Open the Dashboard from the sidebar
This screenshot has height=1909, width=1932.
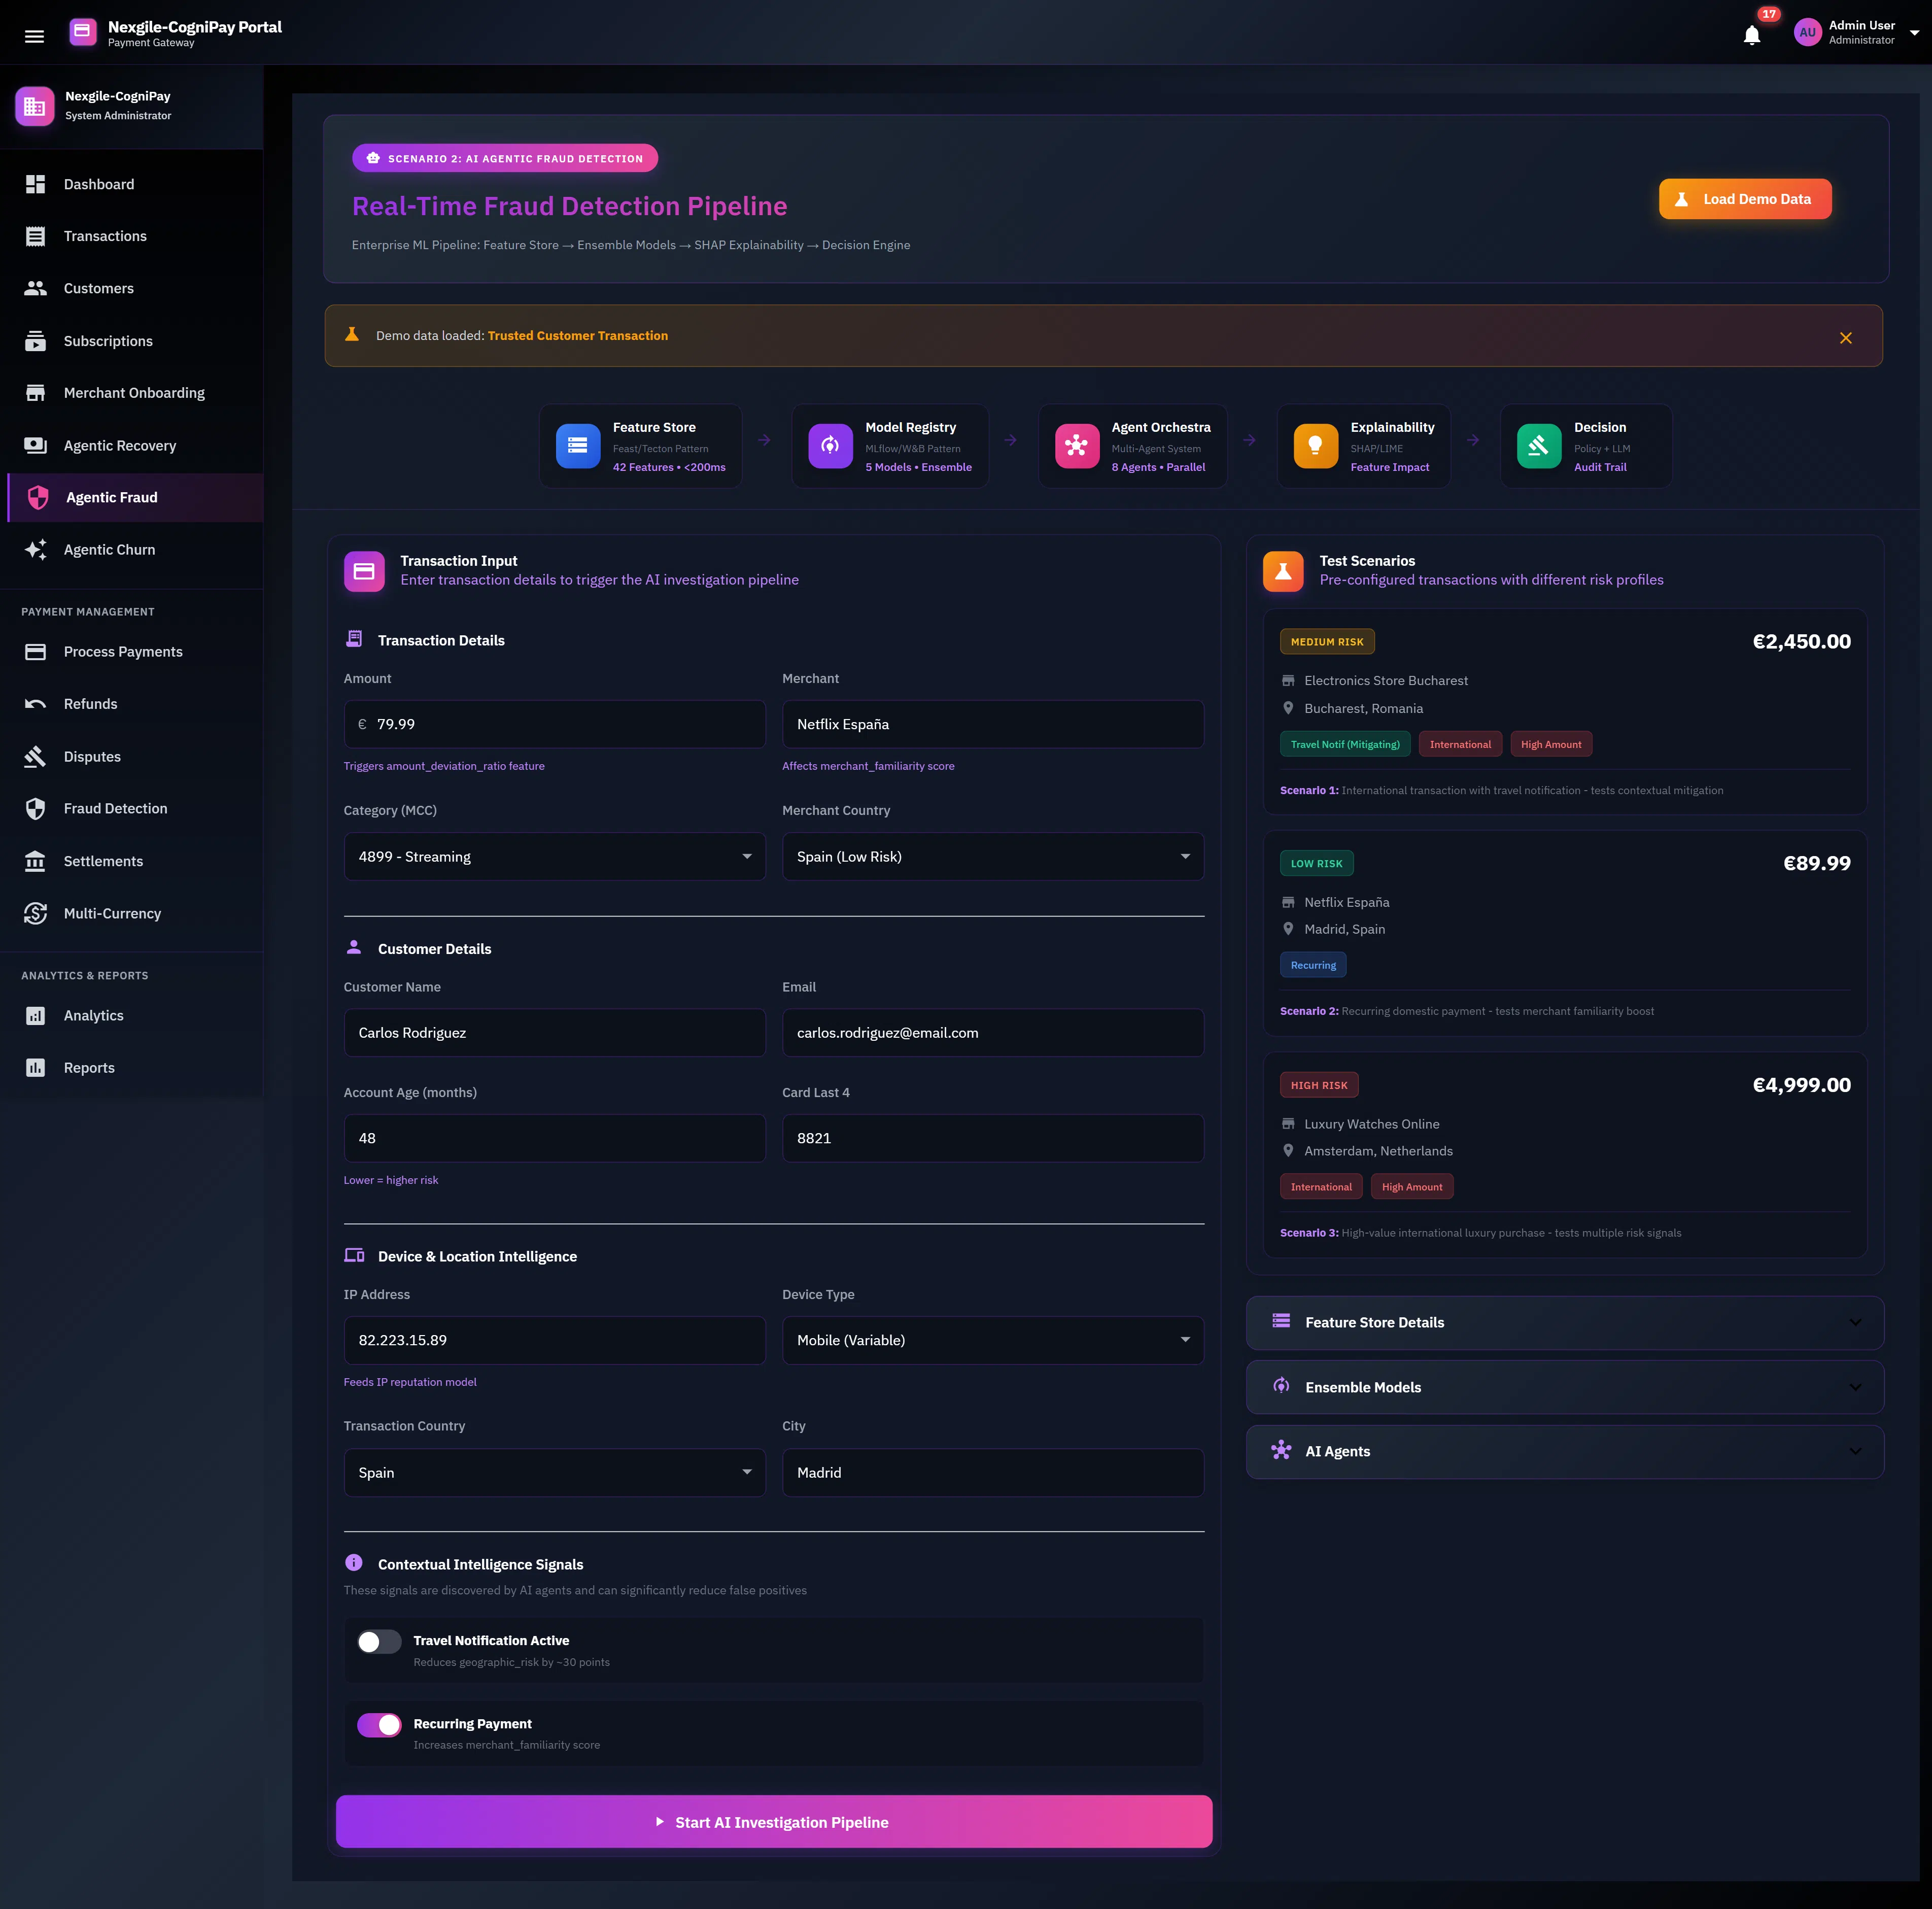coord(99,184)
